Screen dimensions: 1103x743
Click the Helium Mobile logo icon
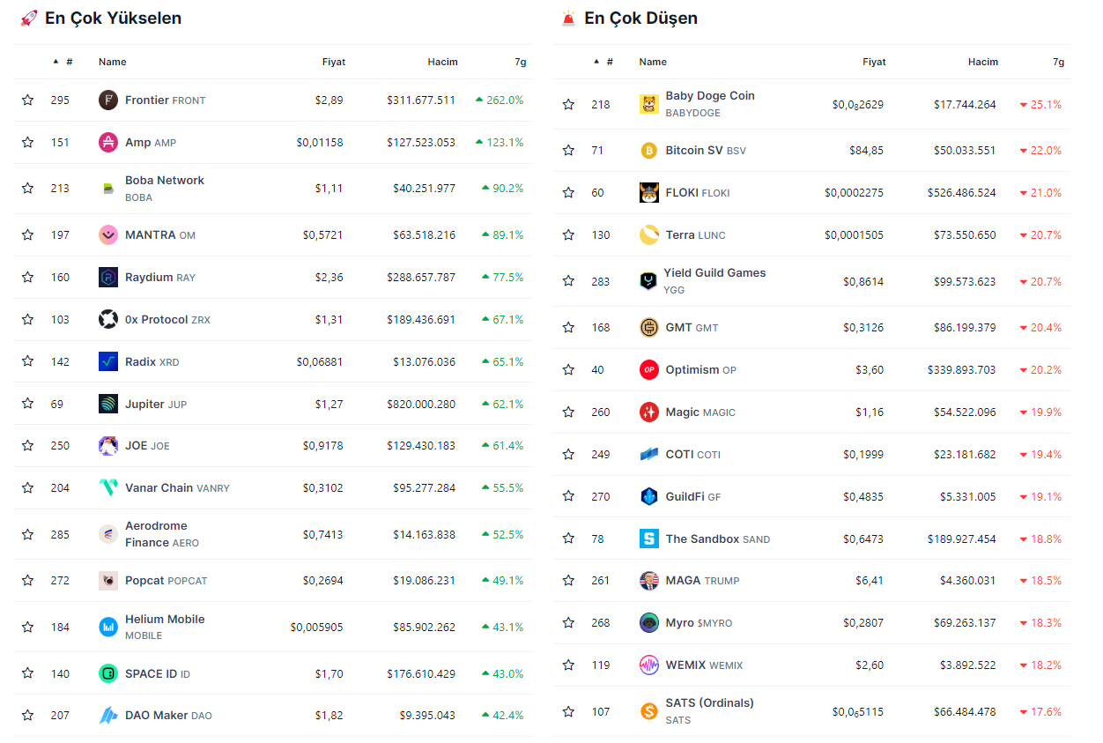pyautogui.click(x=107, y=628)
